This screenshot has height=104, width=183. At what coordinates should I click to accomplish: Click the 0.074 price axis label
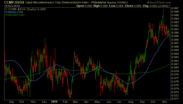[x=175, y=89]
